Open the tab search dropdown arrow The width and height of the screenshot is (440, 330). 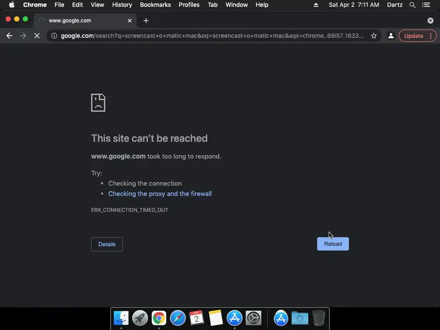pos(430,21)
